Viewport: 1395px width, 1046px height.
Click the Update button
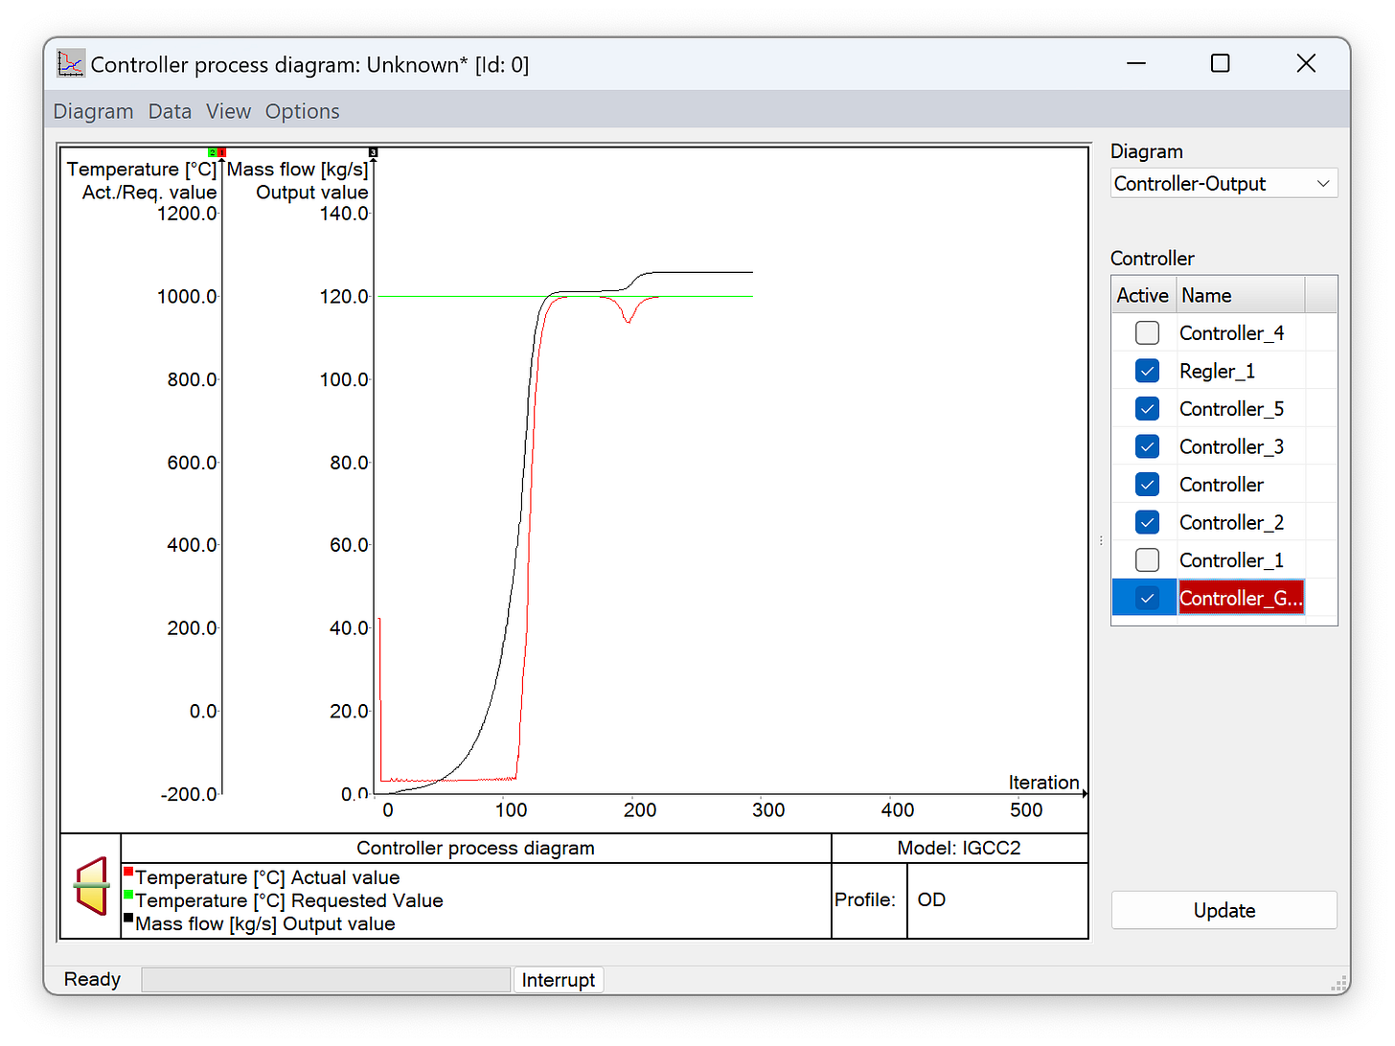1224,910
